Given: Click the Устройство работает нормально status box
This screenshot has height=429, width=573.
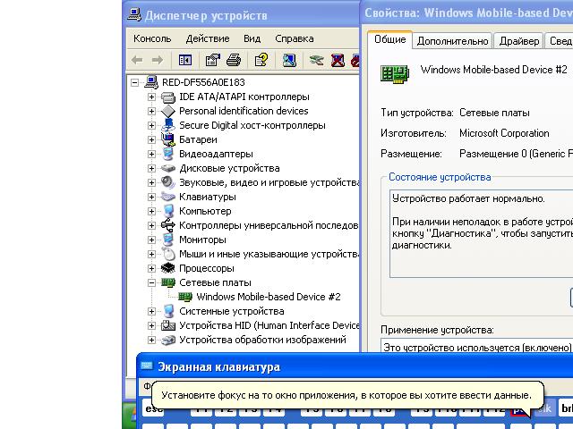Looking at the screenshot, I should 482,233.
